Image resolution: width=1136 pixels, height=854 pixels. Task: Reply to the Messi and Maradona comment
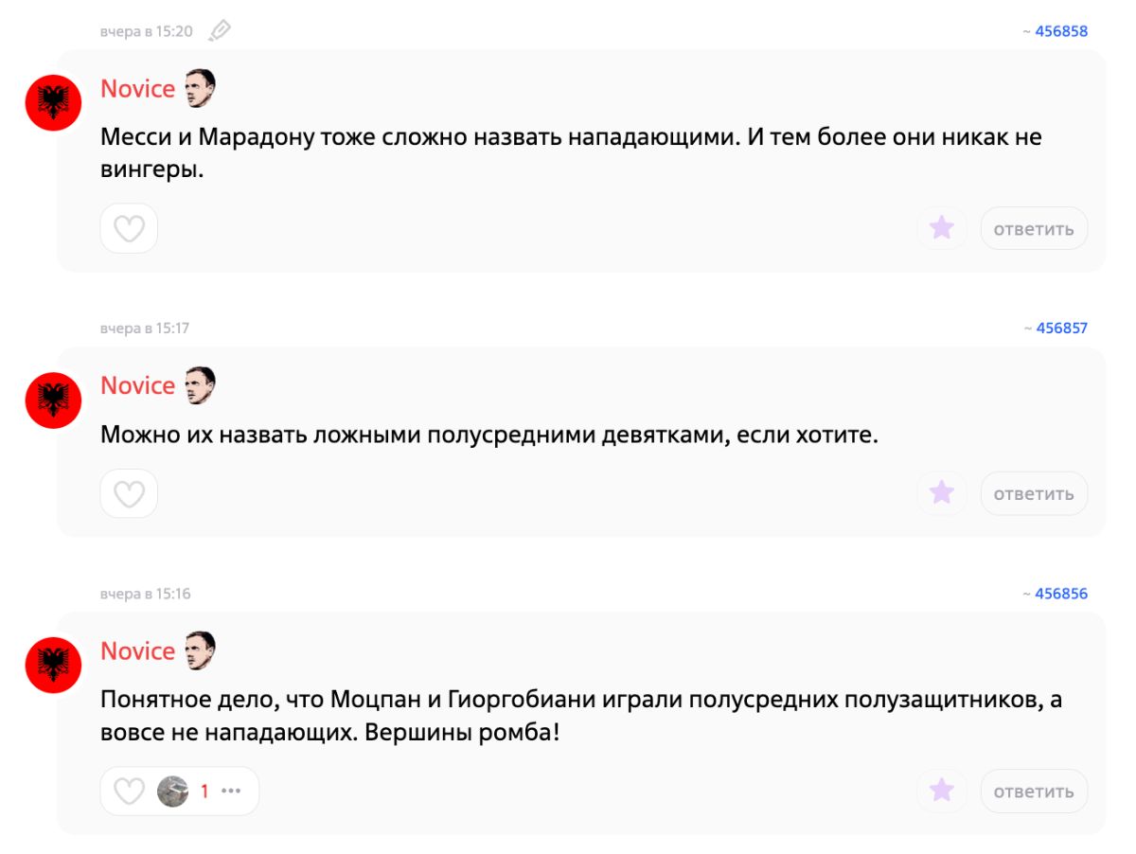point(1034,228)
